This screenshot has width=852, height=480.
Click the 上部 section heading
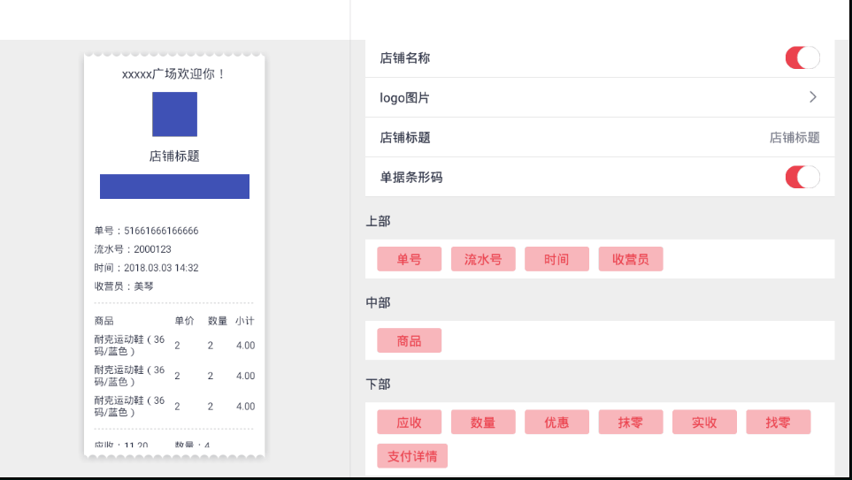click(378, 221)
